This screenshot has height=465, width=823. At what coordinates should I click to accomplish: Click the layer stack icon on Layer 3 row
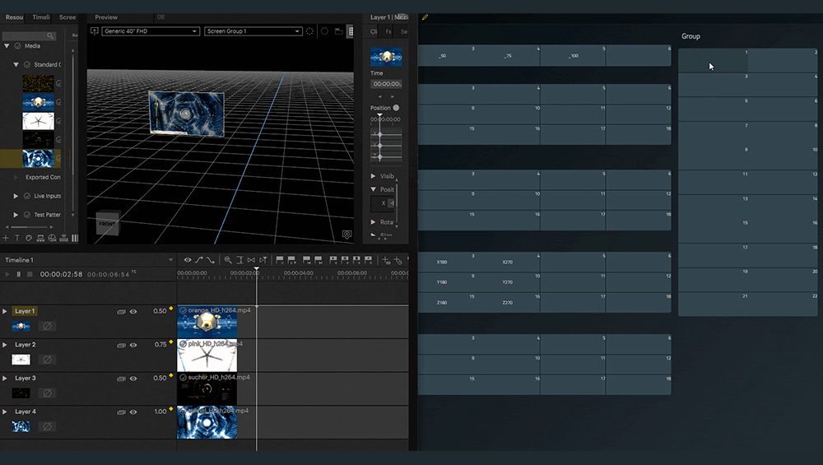[121, 379]
